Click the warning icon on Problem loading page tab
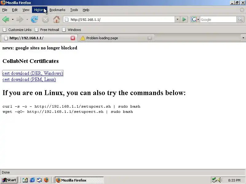This screenshot has width=246, height=184. (83, 38)
